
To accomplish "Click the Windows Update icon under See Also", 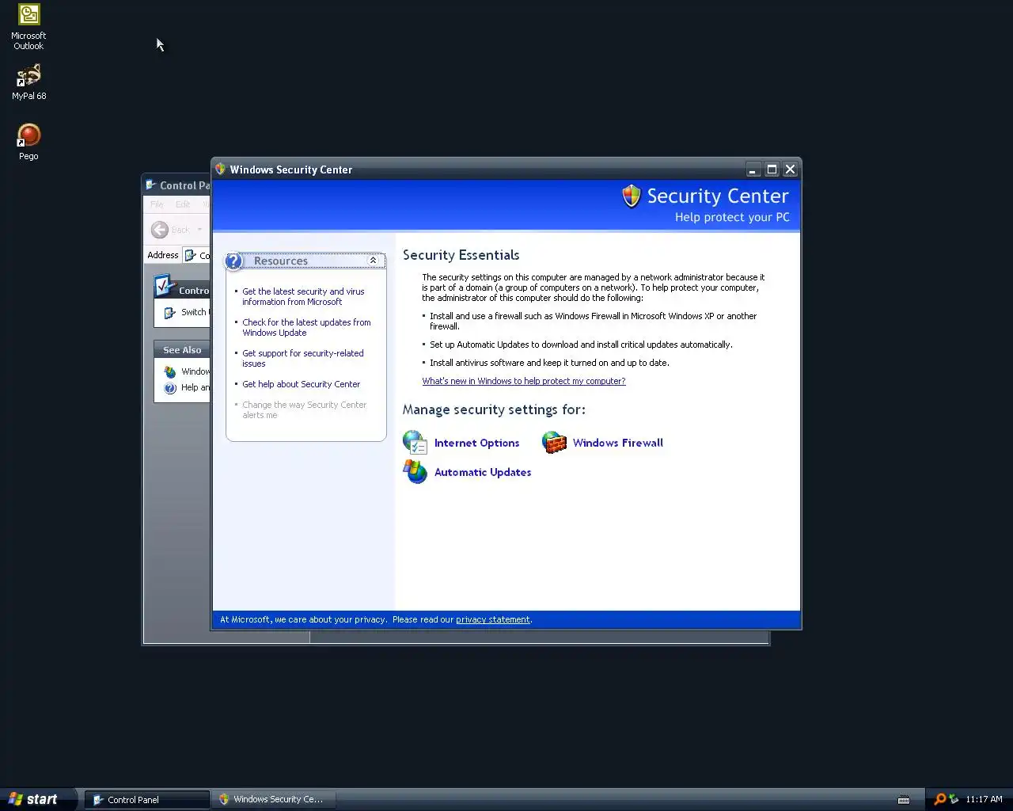I will [170, 372].
